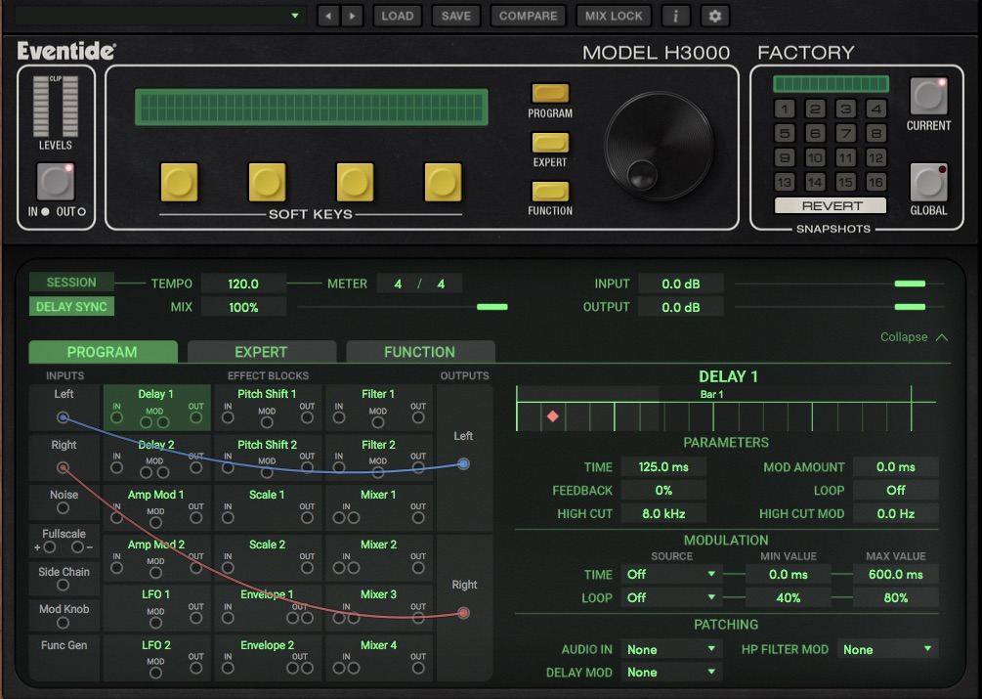Switch to the FUNCTION tab
Viewport: 982px width, 699px height.
(419, 352)
